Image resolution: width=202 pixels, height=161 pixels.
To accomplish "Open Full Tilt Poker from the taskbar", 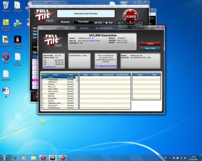I will [53, 158].
